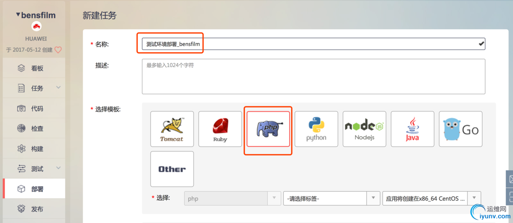Image resolution: width=513 pixels, height=223 pixels.
Task: Select the Tomcat template
Action: (172, 129)
